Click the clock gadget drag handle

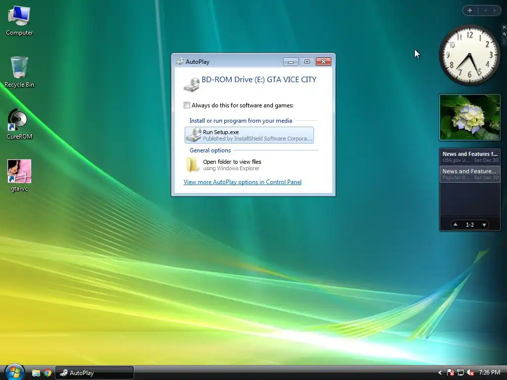pos(504,42)
